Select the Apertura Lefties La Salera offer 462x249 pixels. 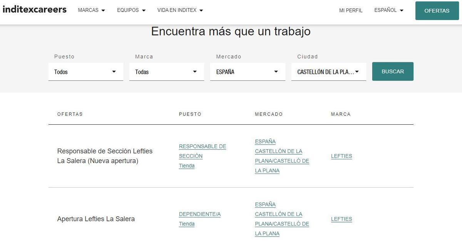pos(96,219)
